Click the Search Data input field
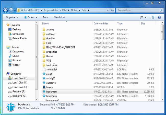This screenshot has width=166, height=115. coord(137,10)
